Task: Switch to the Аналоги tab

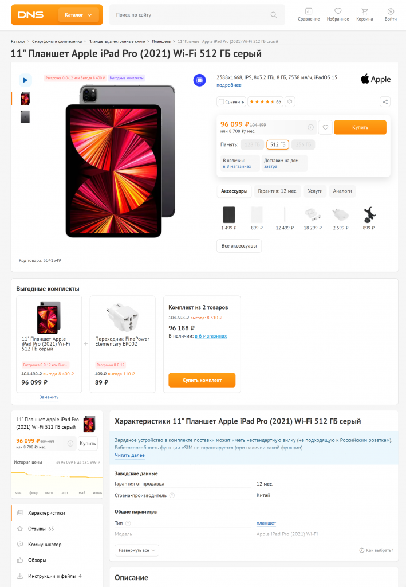Action: [x=342, y=191]
